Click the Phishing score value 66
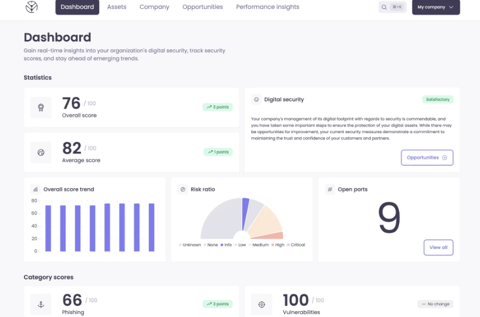480x317 pixels. click(x=72, y=300)
